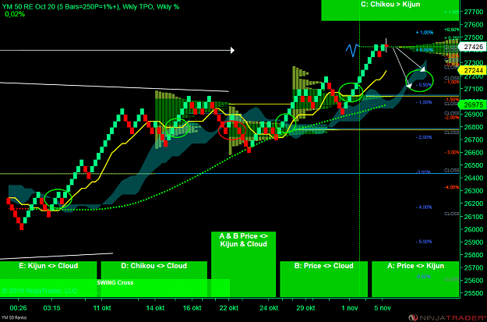Click the 27100 price axis label
The image size is (487, 322).
(473, 89)
